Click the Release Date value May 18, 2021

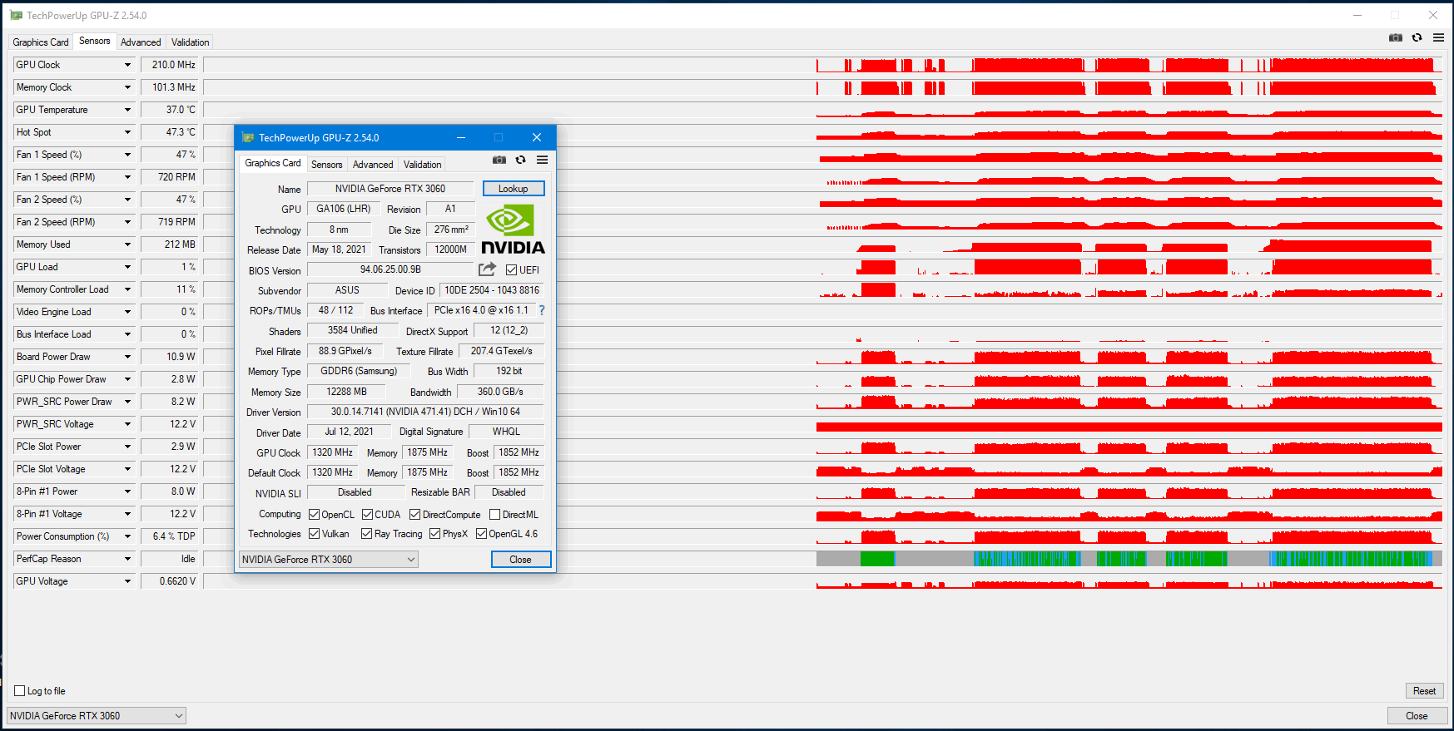[339, 249]
